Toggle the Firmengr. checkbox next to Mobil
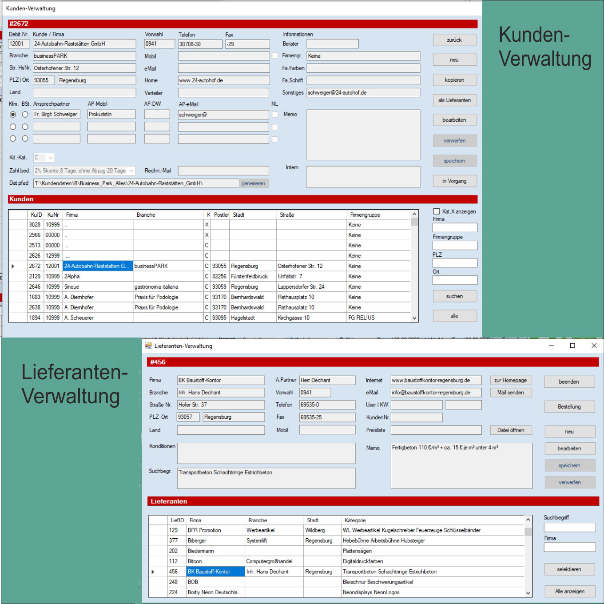The height and width of the screenshot is (604, 604). (275, 56)
